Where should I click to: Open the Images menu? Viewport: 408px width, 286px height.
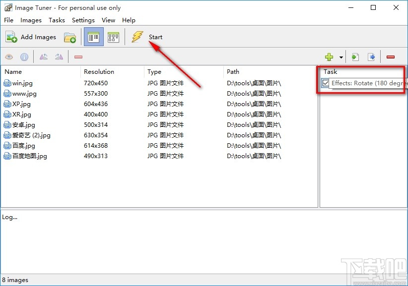[31, 20]
